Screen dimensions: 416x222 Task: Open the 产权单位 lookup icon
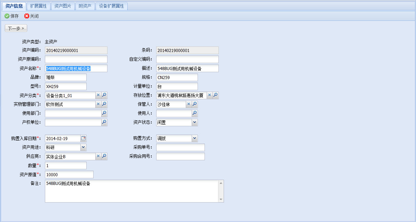coord(104,122)
